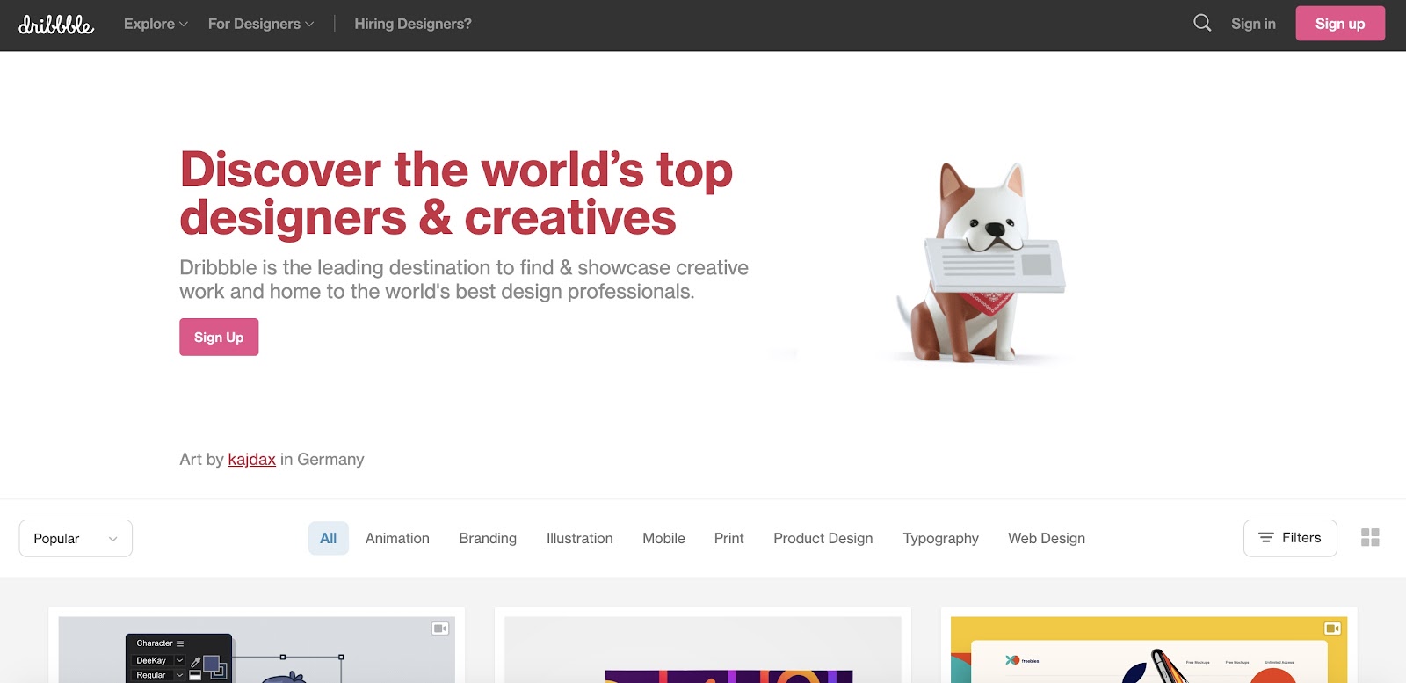The width and height of the screenshot is (1406, 683).
Task: Select the Print category
Action: (729, 538)
